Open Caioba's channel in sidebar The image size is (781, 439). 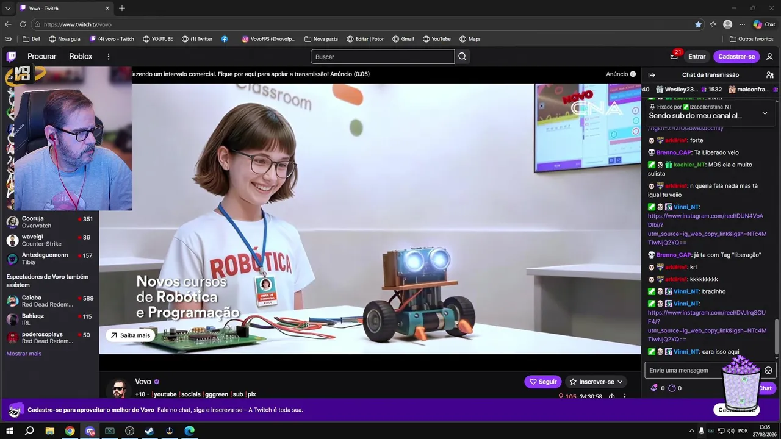[x=49, y=301]
